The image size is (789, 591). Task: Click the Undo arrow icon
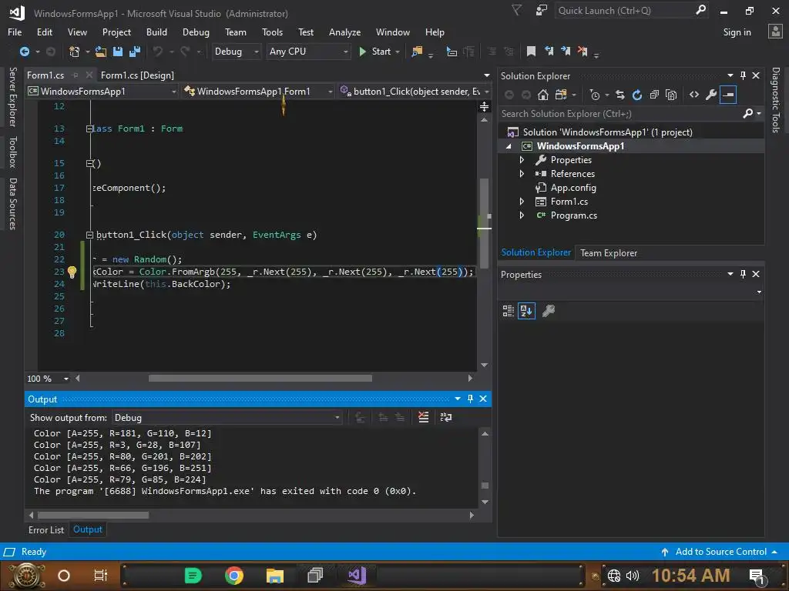pos(158,52)
